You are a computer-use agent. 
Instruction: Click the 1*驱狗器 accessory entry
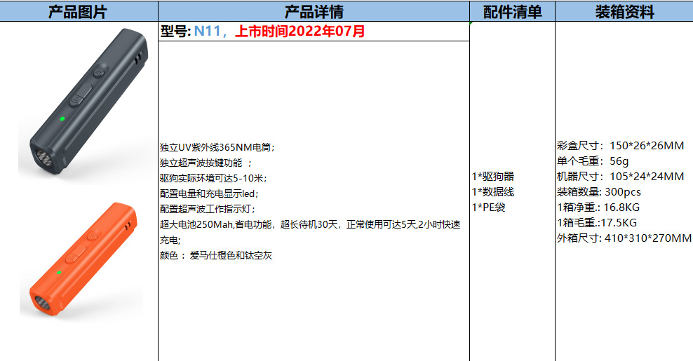pos(493,177)
